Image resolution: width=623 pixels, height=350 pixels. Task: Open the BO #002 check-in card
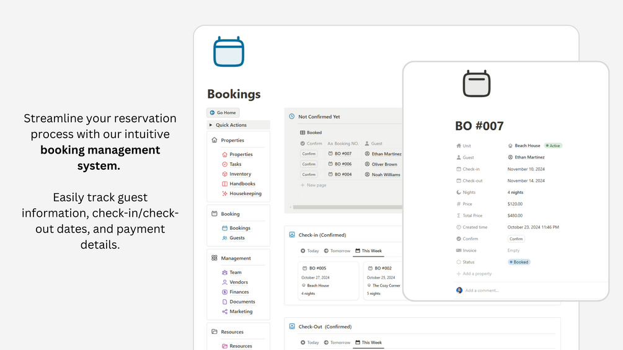coord(384,281)
